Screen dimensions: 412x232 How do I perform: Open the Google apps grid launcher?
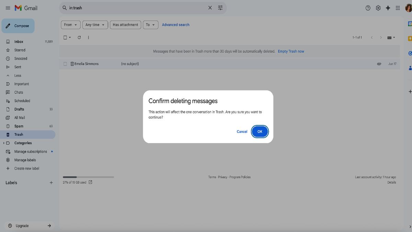[398, 8]
